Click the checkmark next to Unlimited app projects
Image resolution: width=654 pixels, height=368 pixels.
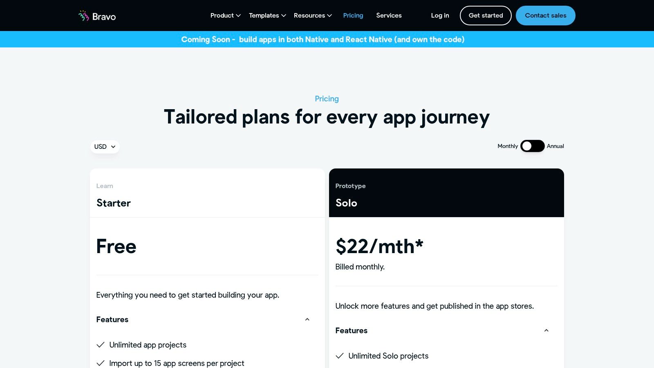pos(101,345)
